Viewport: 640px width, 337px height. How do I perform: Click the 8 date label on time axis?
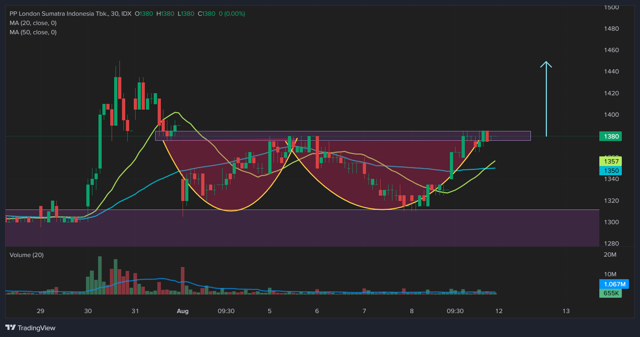(412, 311)
